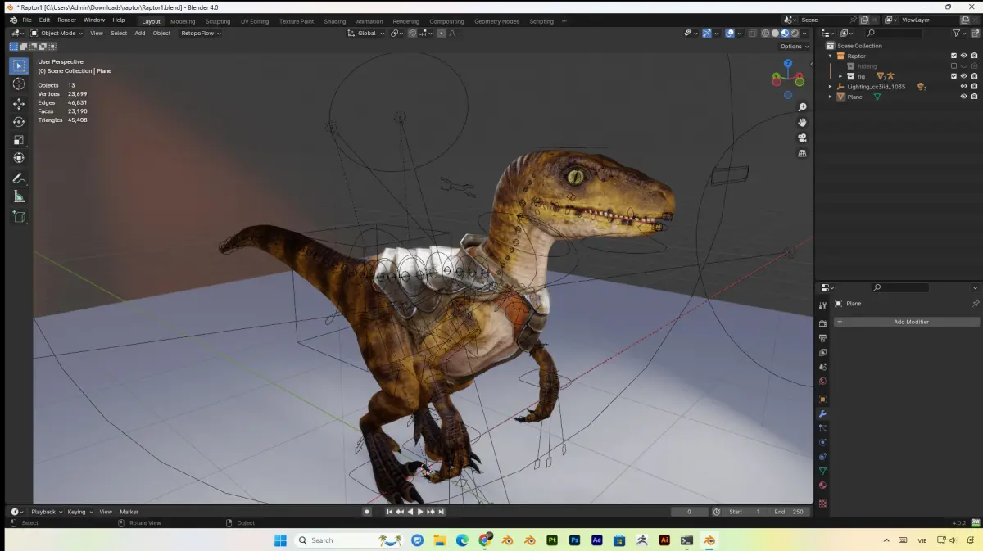Open the Physics properties tab

coord(822,442)
